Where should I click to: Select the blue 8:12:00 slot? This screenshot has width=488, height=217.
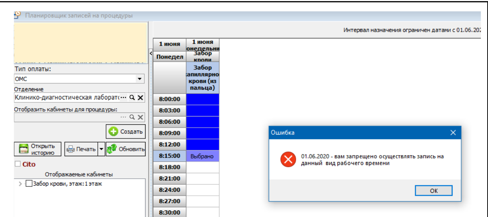pos(203,145)
